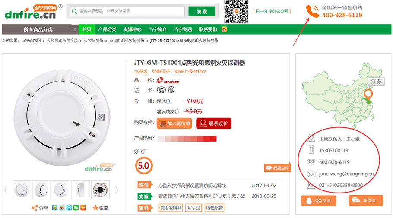
Task: Click the Weibo icon in navigation bar
Action: (224, 29)
